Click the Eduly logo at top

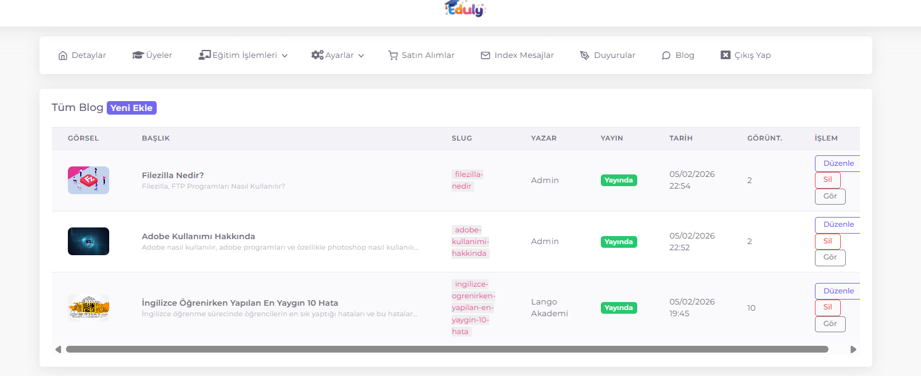click(x=464, y=9)
